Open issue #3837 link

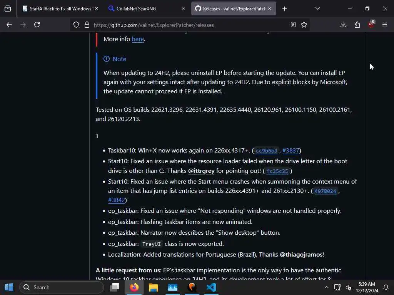(x=291, y=151)
